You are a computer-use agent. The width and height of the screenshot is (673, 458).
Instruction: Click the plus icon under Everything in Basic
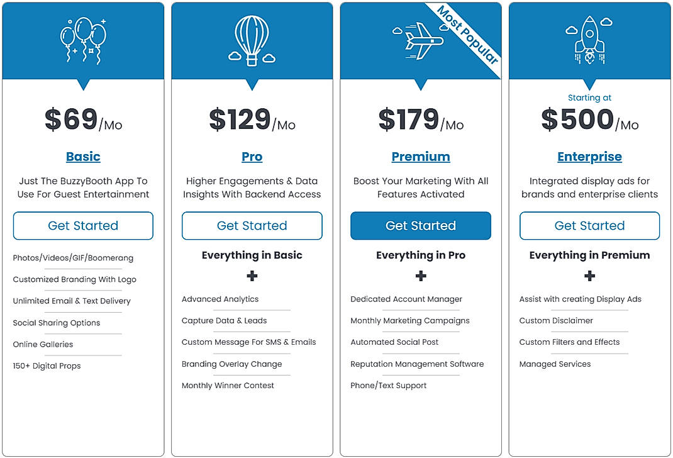pyautogui.click(x=252, y=276)
